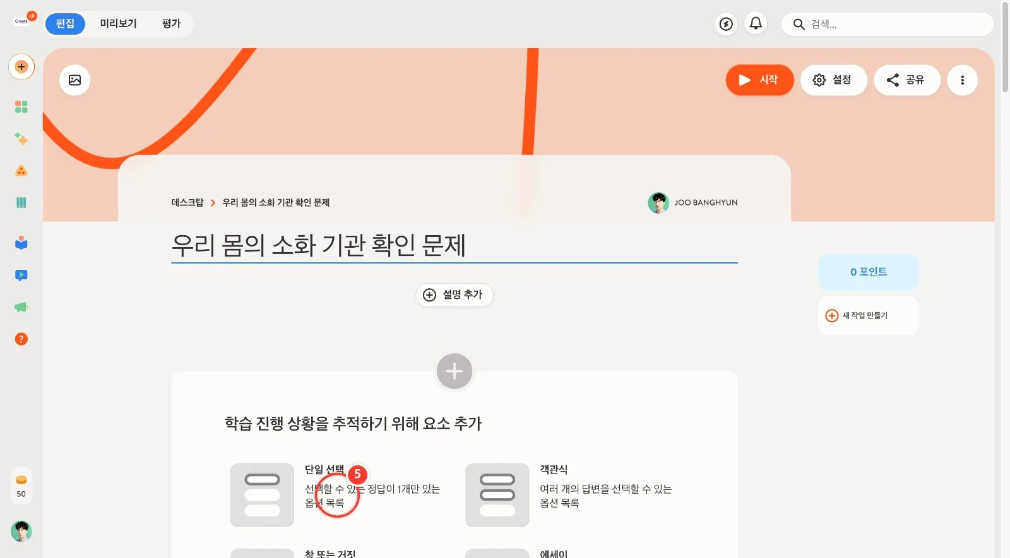The image size is (1010, 558).
Task: Open the blue reader icon in sidebar
Action: 21,243
